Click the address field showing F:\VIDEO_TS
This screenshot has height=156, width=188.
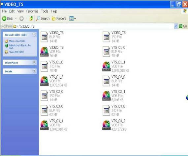pyautogui.click(x=94, y=26)
